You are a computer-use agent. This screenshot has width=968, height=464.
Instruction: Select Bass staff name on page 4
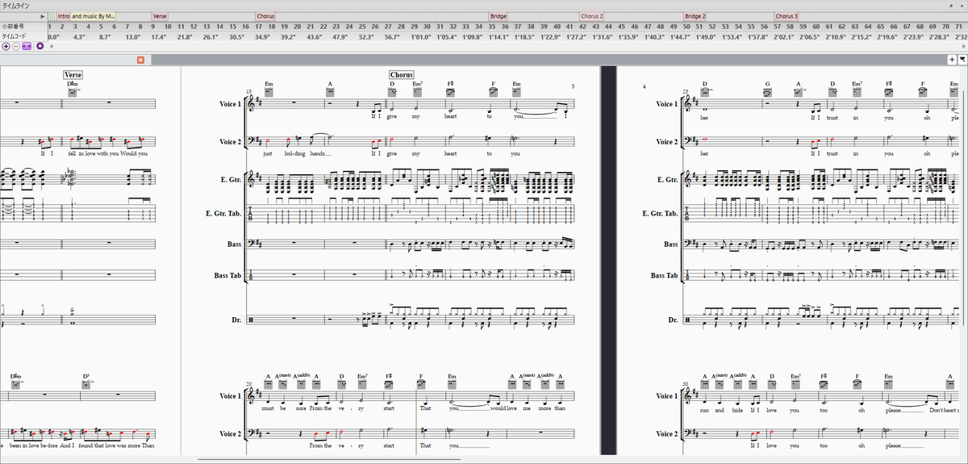pyautogui.click(x=671, y=244)
